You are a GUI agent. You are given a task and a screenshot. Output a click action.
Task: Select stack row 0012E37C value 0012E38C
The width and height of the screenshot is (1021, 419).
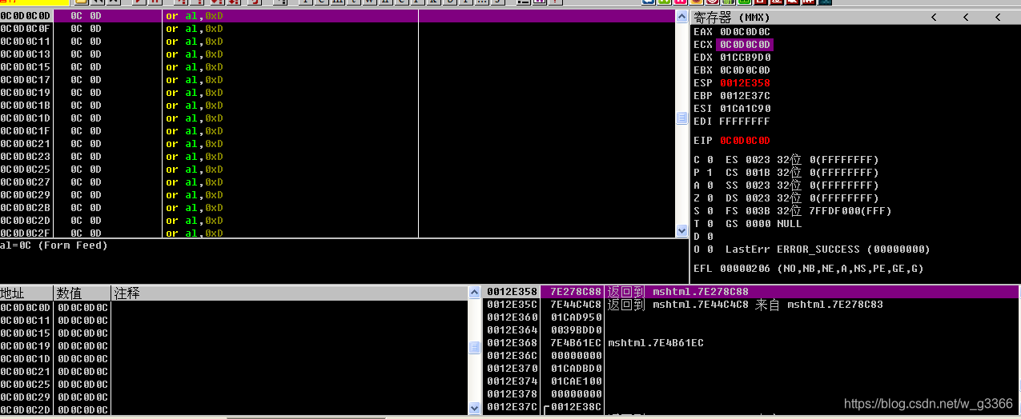pos(752,407)
